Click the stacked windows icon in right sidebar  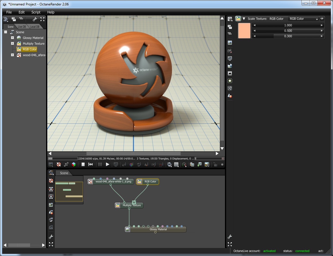(x=230, y=27)
